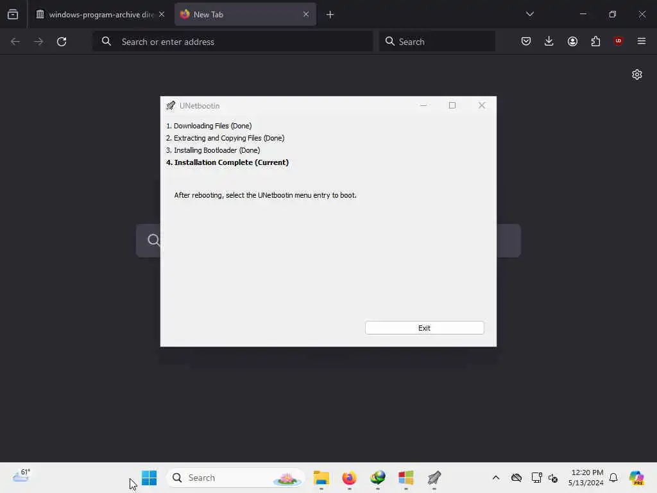Viewport: 657px width, 493px height.
Task: Open a new tab with plus button
Action: (330, 15)
